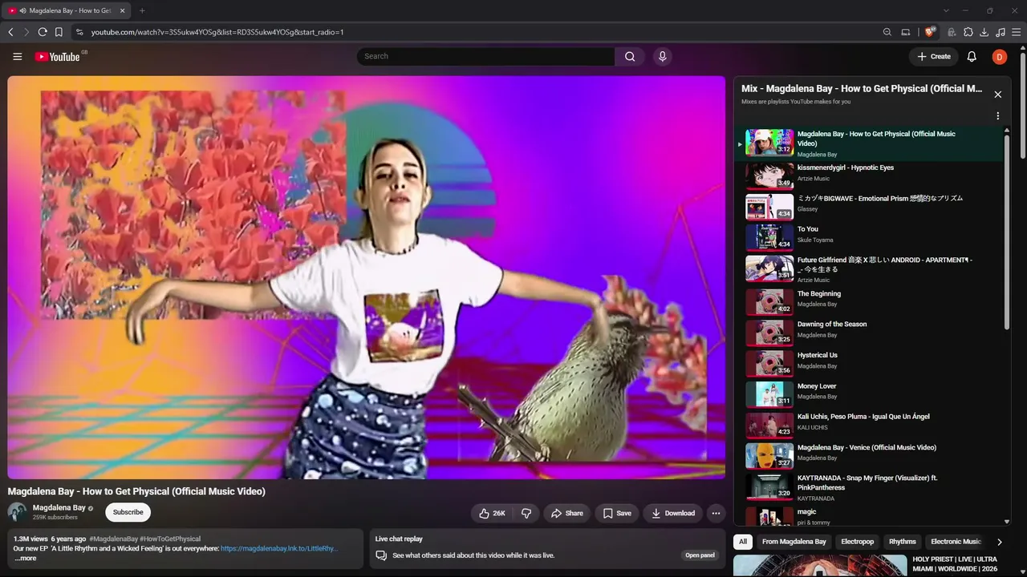
Task: Click the #MagdalenaBay hashtag
Action: pos(113,539)
